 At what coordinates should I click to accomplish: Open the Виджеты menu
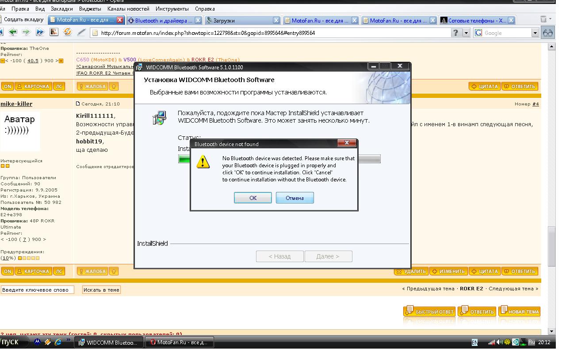coord(90,8)
